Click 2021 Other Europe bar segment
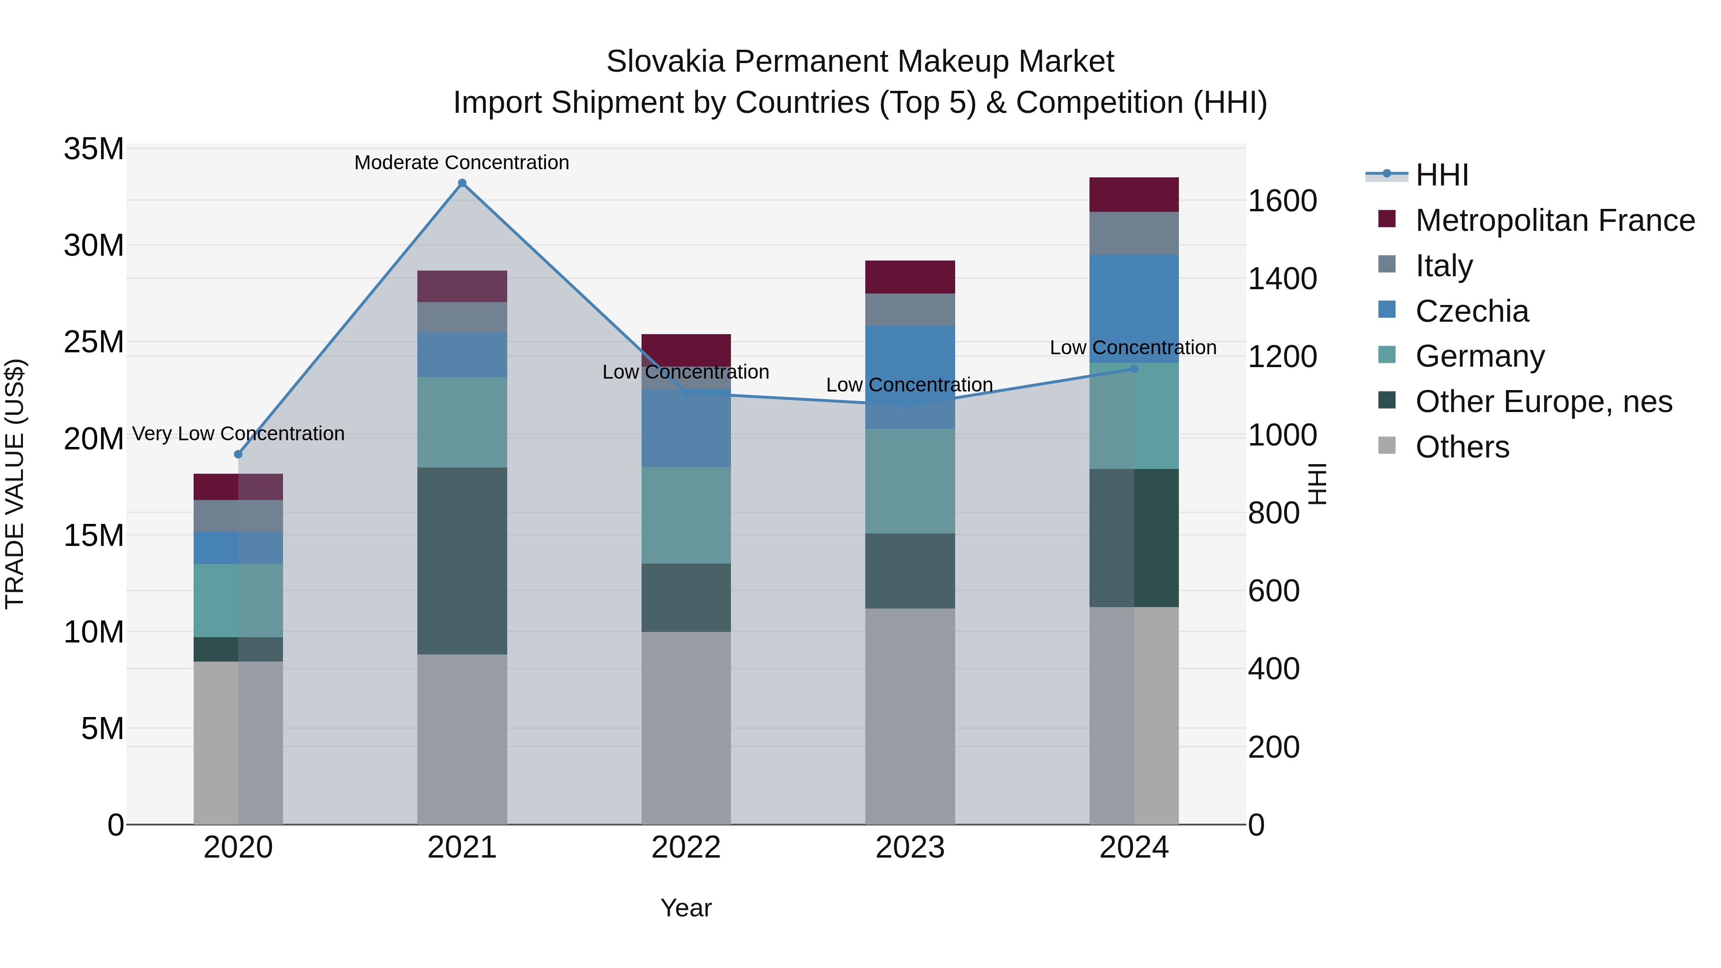Viewport: 1721px width, 968px height. coord(462,561)
